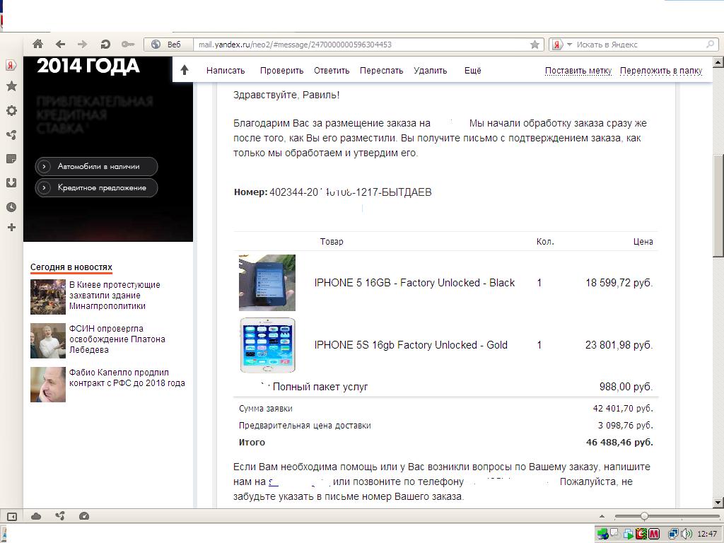Image resolution: width=724 pixels, height=543 pixels.
Task: Focus the Yandex search field
Action: pos(641,45)
